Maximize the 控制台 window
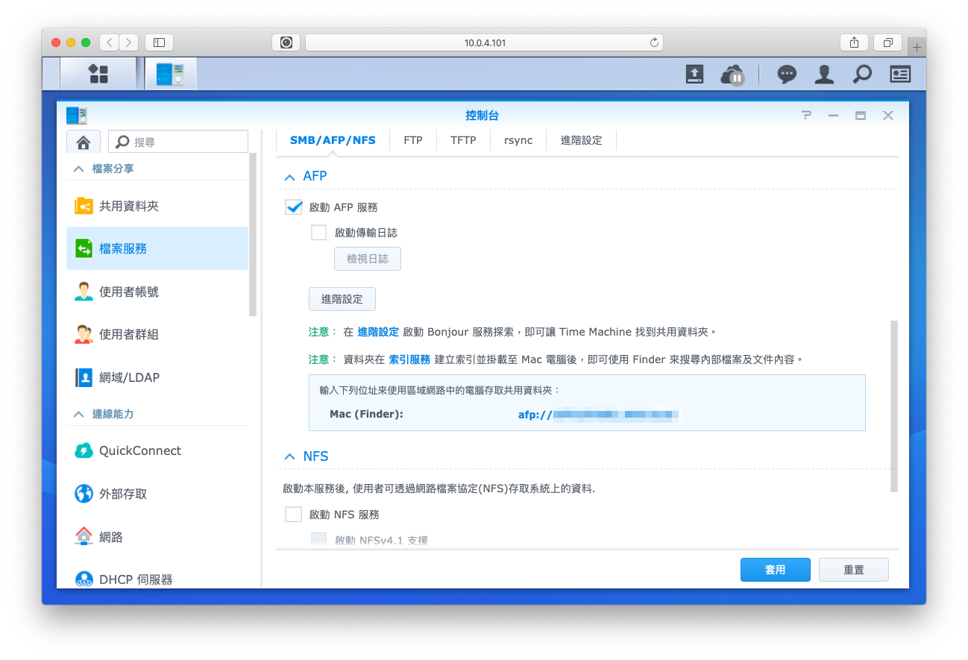Screen dimensions: 968x660 [x=861, y=116]
